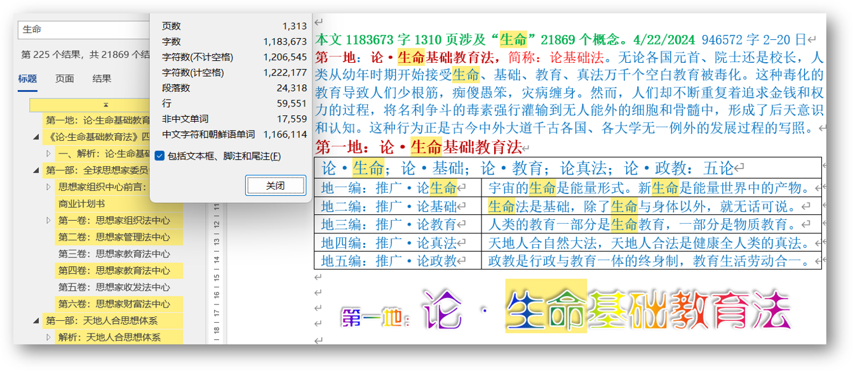
Task: Expand 思想家组织中心前言 heading
Action: [49, 187]
